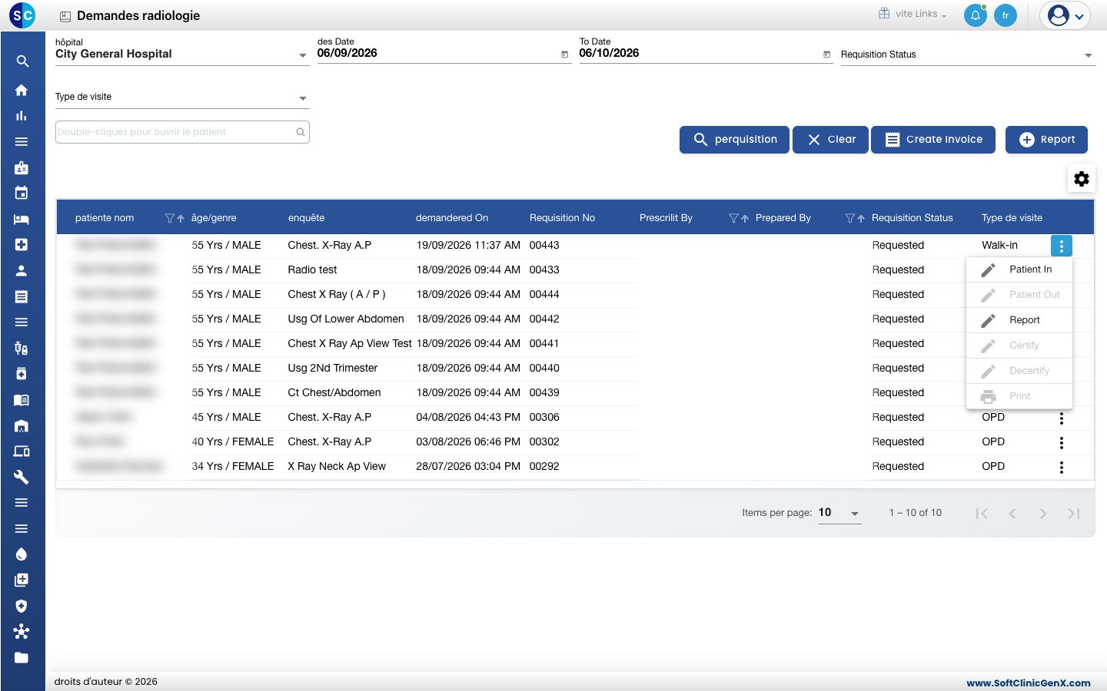Select the Chest X Ray ( A / P ) cell
Viewport: 1107px width, 691px height.
click(337, 295)
